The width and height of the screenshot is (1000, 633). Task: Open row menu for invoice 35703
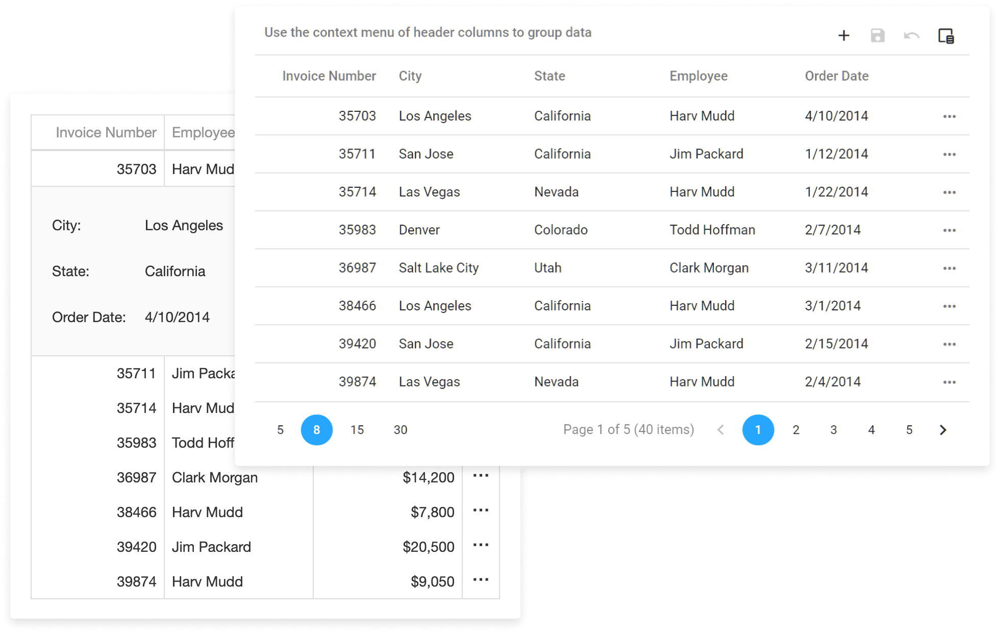949,116
